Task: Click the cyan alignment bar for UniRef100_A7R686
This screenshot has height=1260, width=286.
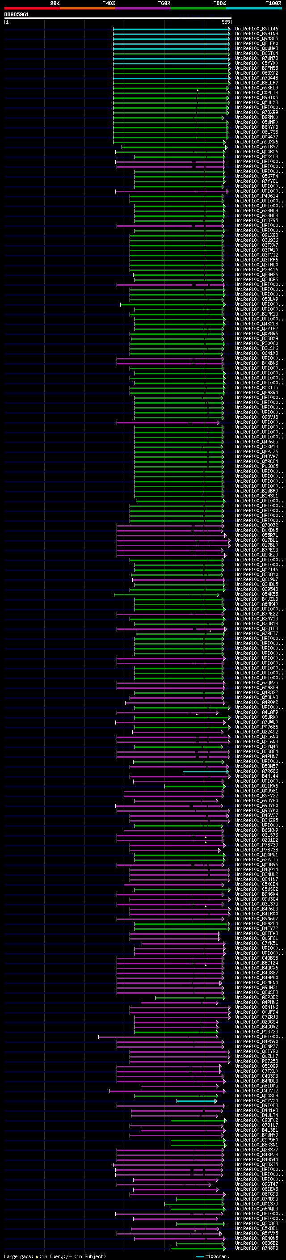Action: [x=206, y=772]
